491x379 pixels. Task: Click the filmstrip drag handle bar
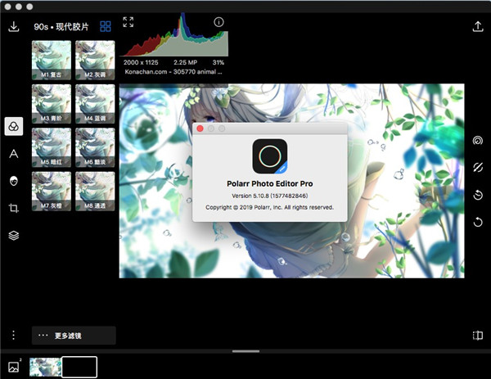(x=245, y=351)
